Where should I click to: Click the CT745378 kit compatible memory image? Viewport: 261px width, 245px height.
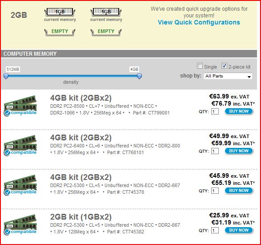20,185
